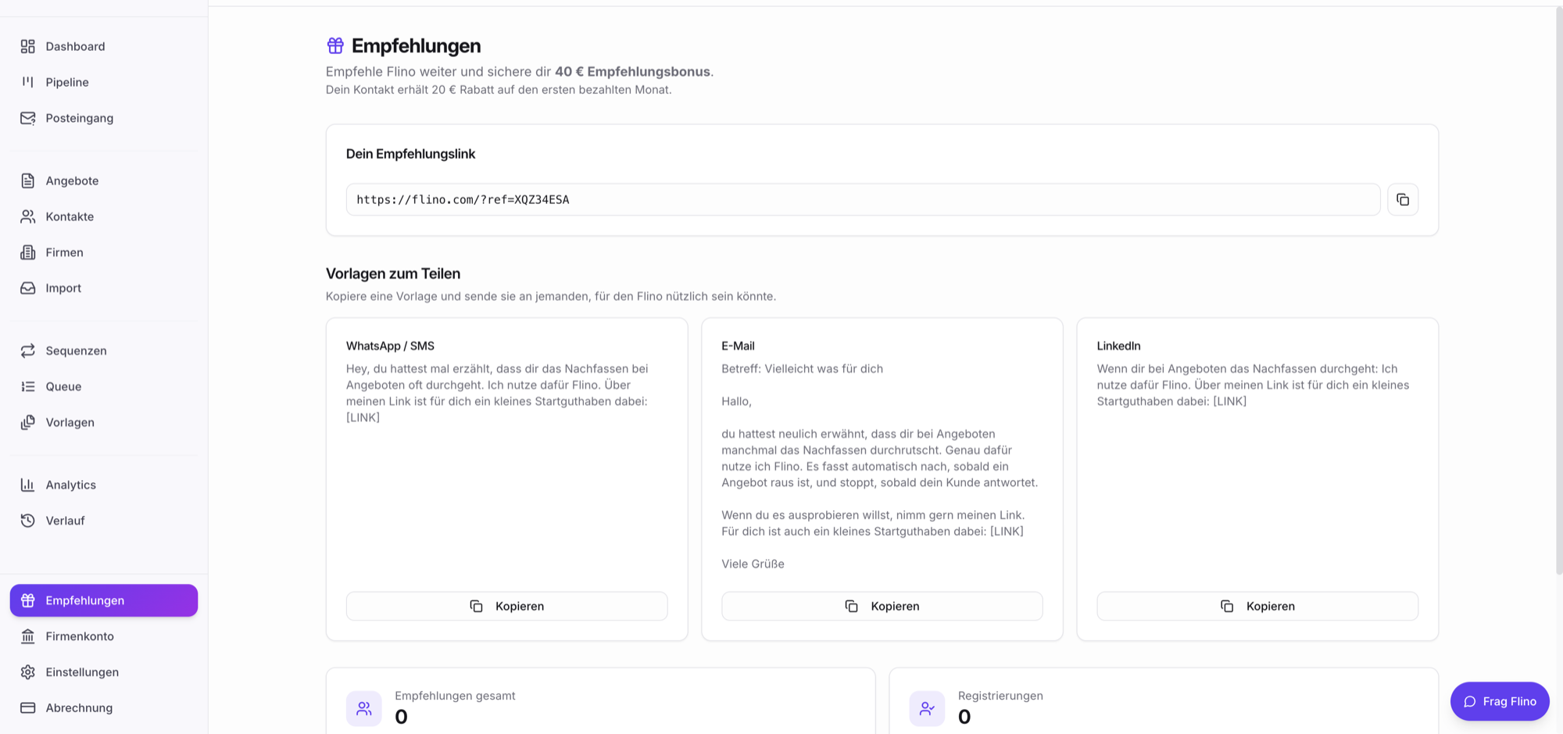Click the Analytics bar chart icon
1563x734 pixels.
(x=28, y=485)
